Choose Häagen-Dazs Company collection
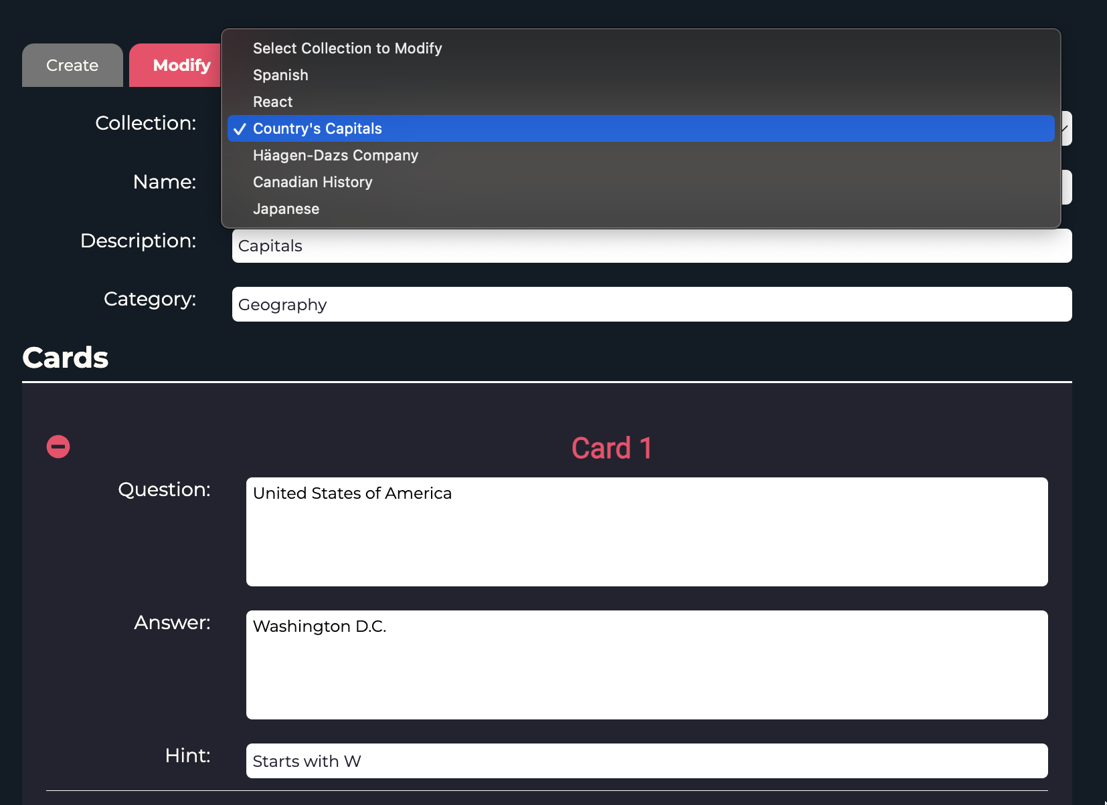Viewport: 1107px width, 805px height. click(x=335, y=155)
